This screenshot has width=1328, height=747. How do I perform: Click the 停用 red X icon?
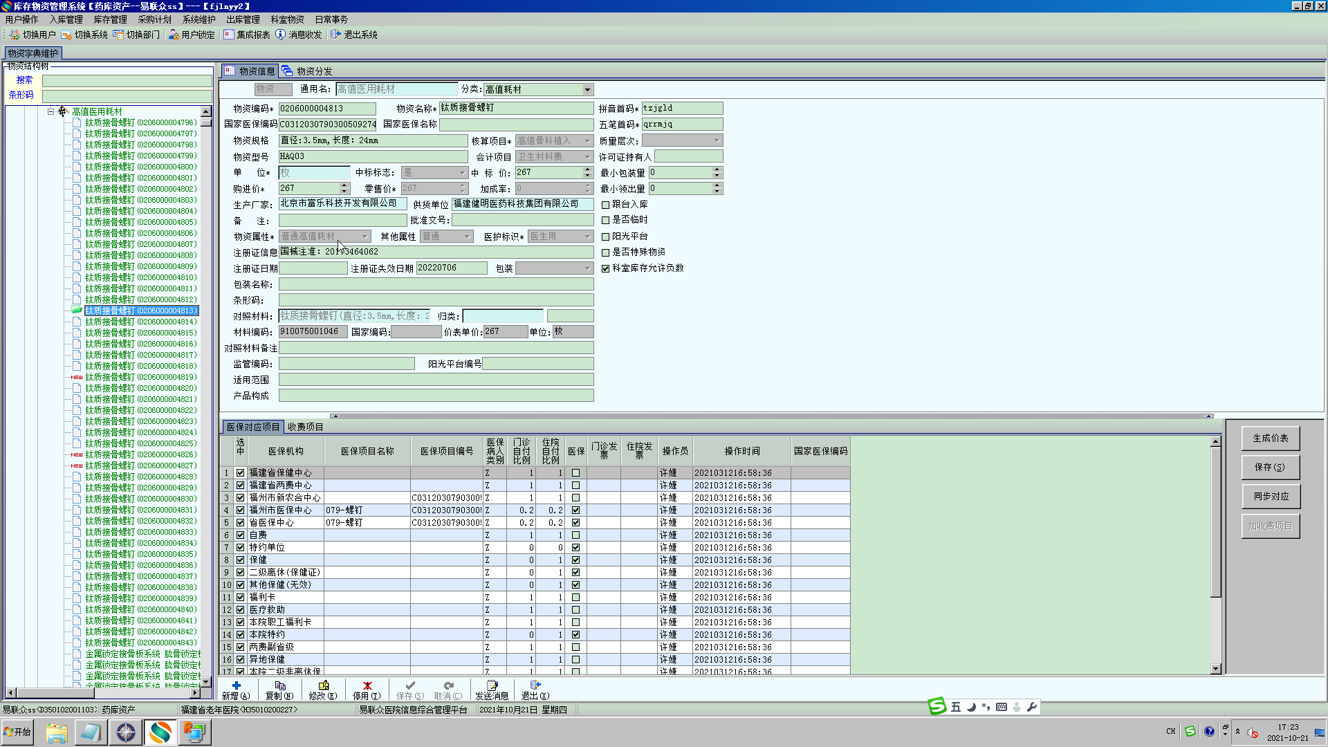click(x=367, y=686)
